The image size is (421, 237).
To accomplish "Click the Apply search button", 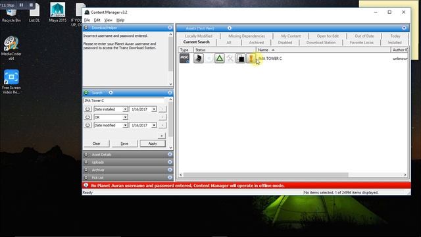I will tap(153, 144).
